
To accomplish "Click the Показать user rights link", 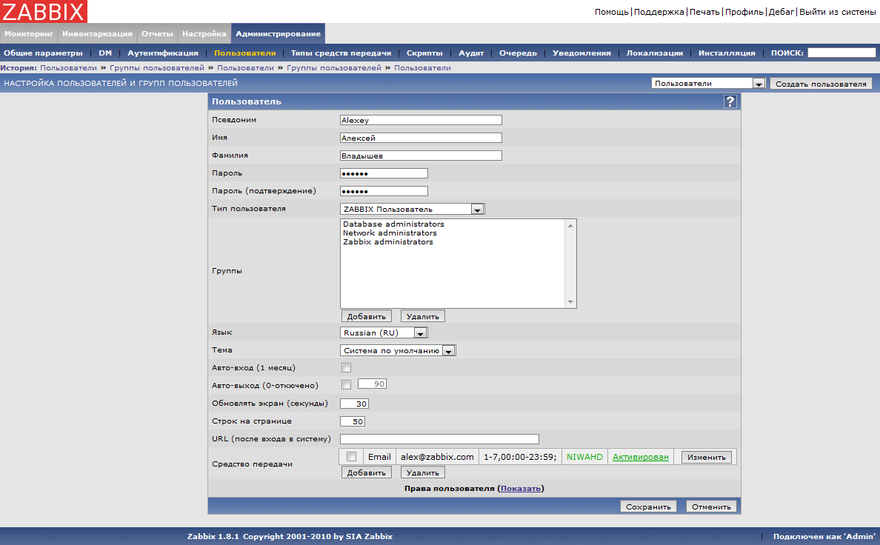I will 520,488.
